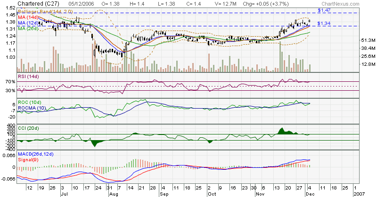Viewport: 377px width, 197px height.
Task: Click the CCI 400 axis label
Action: point(11,126)
